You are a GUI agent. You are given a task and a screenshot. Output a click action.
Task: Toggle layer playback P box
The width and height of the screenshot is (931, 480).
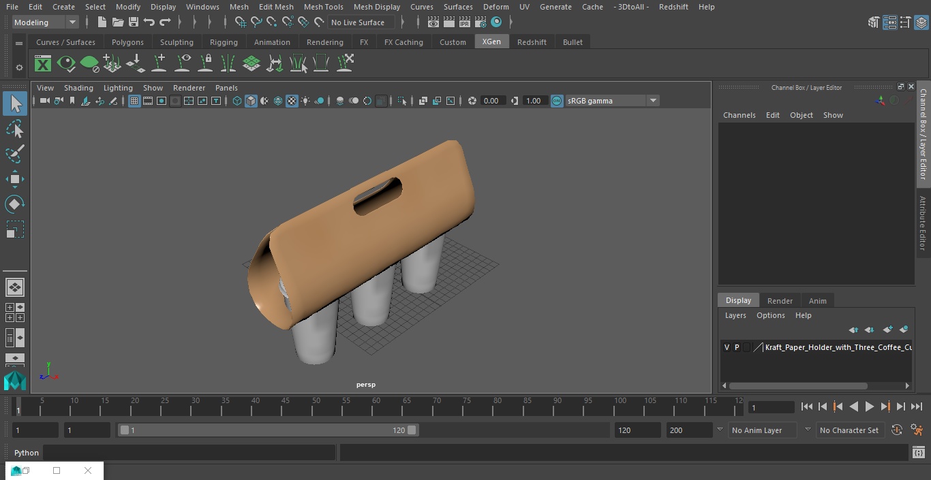(737, 347)
